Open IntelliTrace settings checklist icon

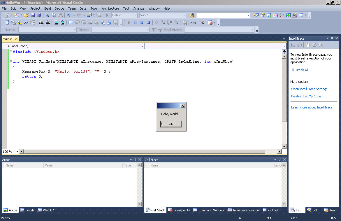click(308, 45)
